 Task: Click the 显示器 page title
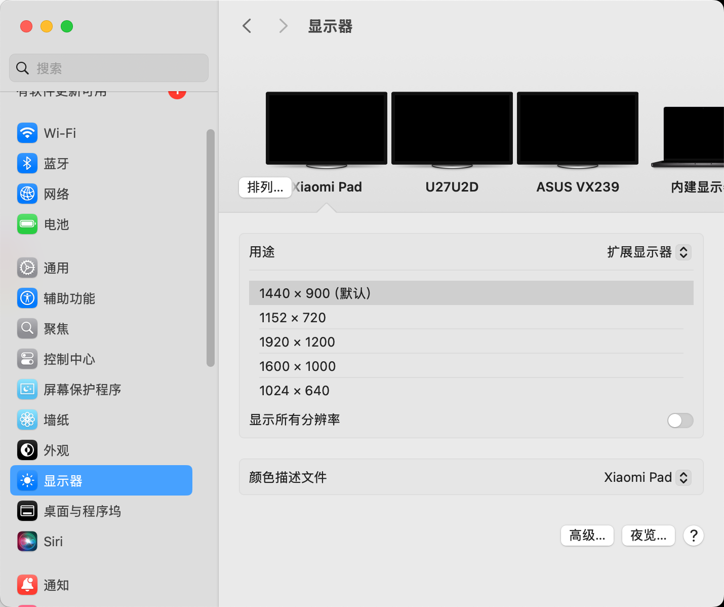click(x=330, y=26)
